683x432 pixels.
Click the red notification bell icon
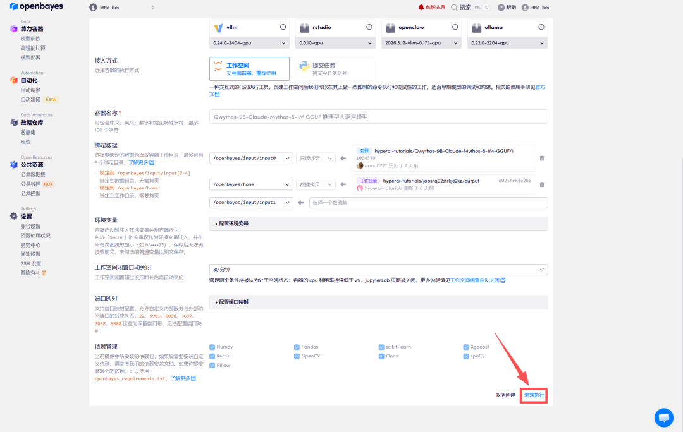click(421, 8)
